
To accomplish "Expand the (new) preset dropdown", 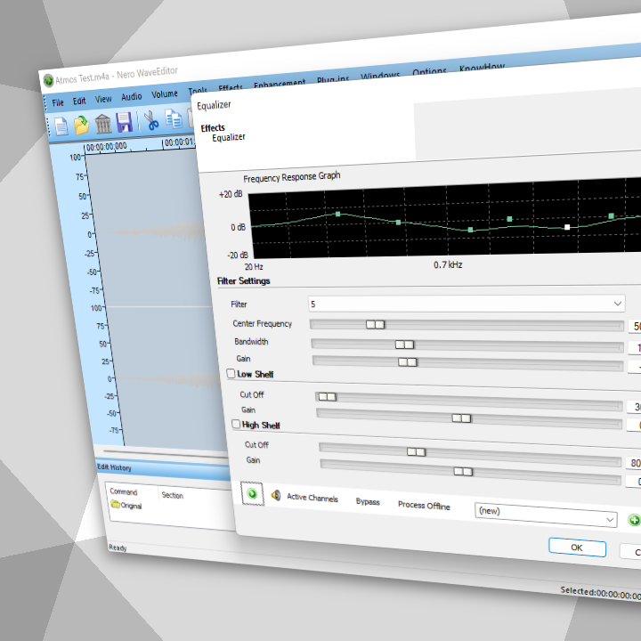I will tap(610, 518).
